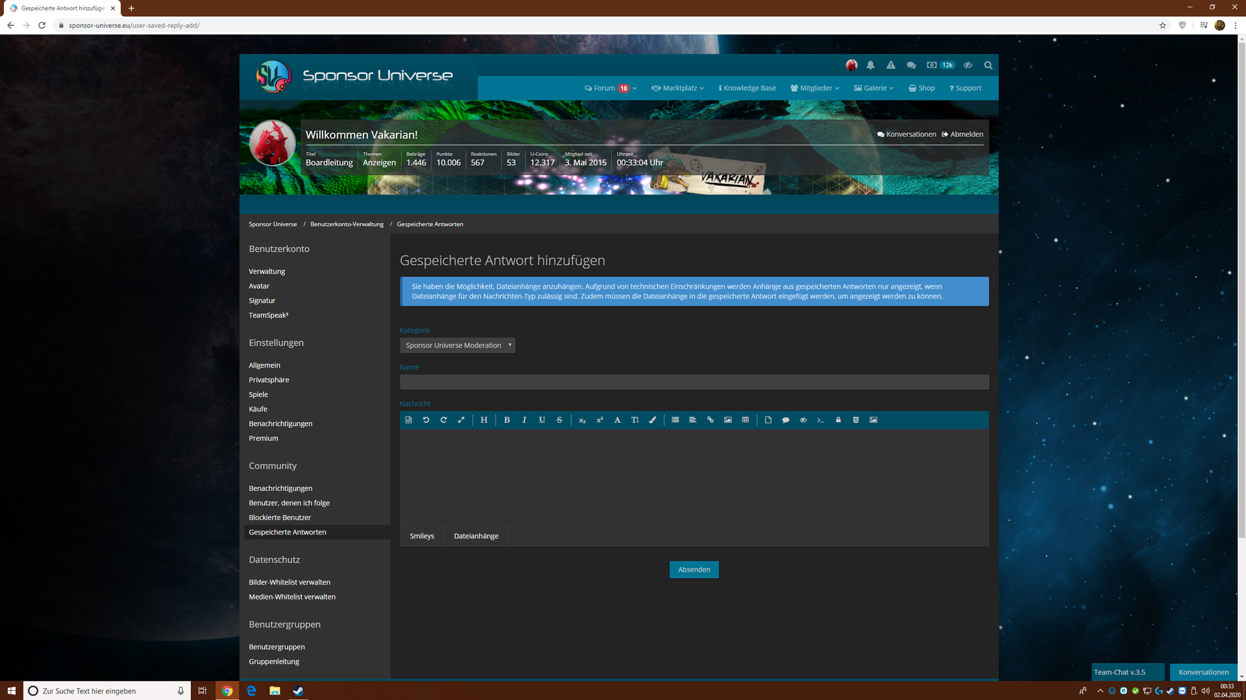Viewport: 1246px width, 700px height.
Task: Expand the Forum navigation menu
Action: point(610,88)
